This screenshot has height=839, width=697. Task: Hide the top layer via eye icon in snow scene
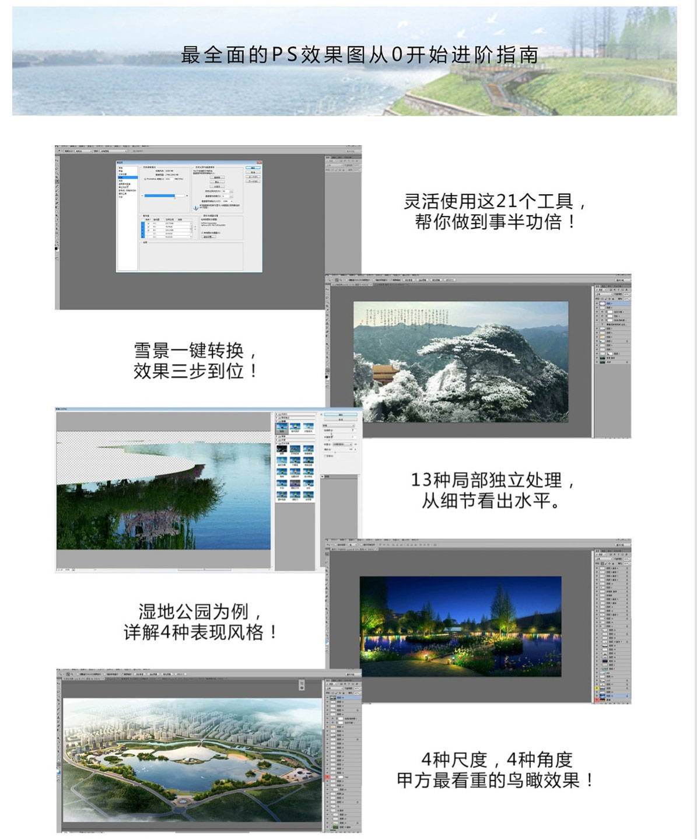coord(597,303)
